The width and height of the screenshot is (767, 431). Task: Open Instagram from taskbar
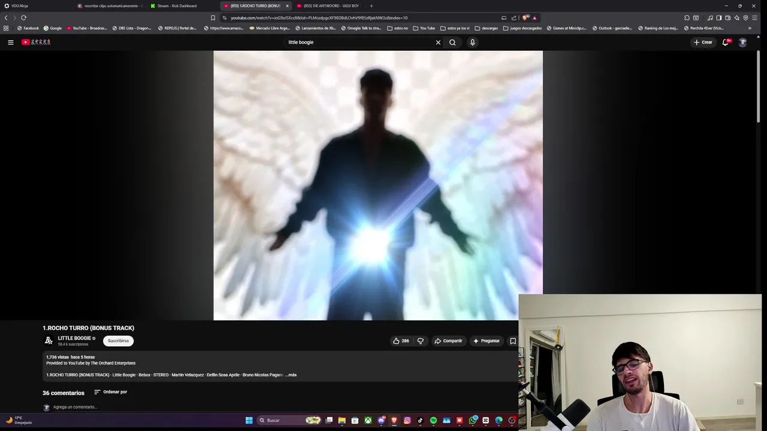pyautogui.click(x=407, y=420)
